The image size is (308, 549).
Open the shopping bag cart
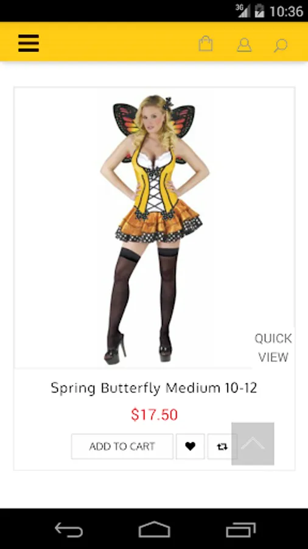[205, 44]
